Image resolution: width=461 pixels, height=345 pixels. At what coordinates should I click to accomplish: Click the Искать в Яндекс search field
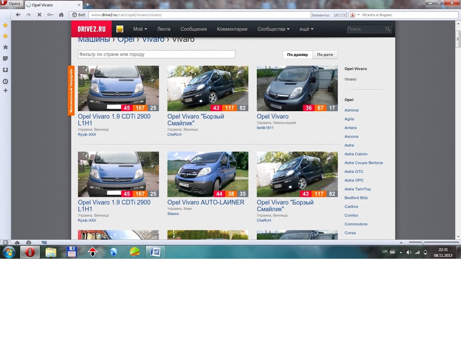click(x=409, y=15)
